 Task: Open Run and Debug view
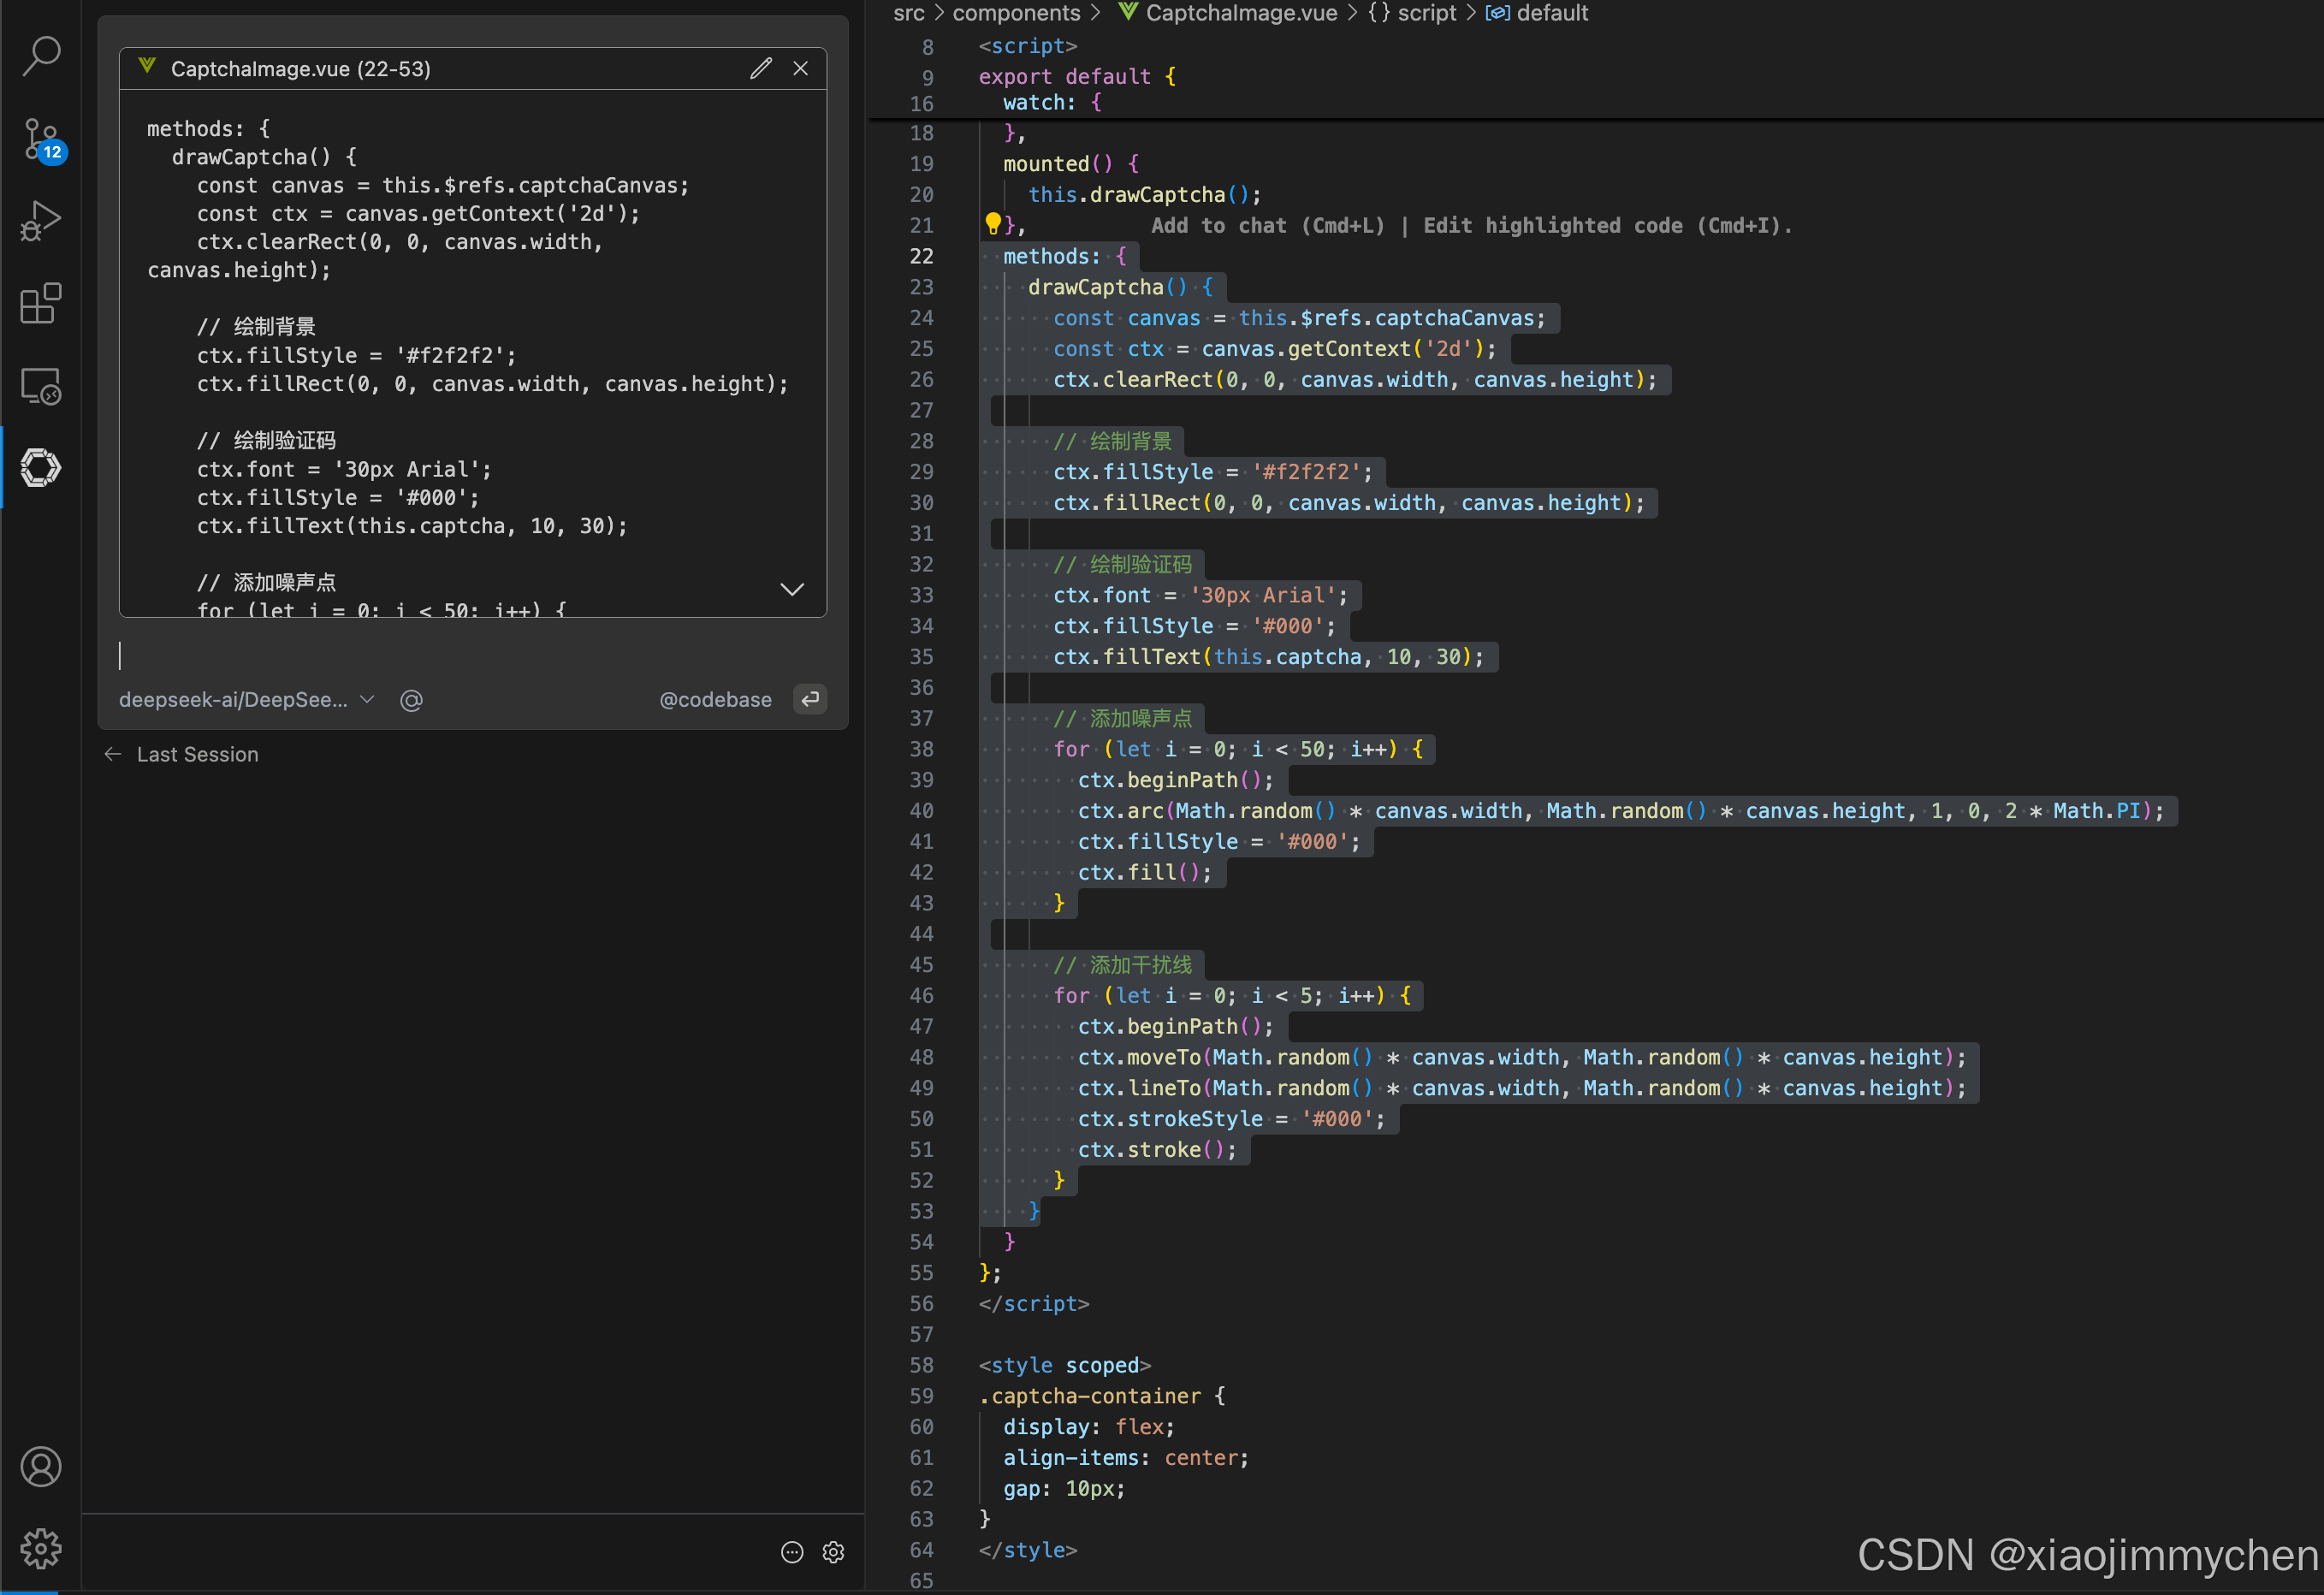tap(41, 220)
